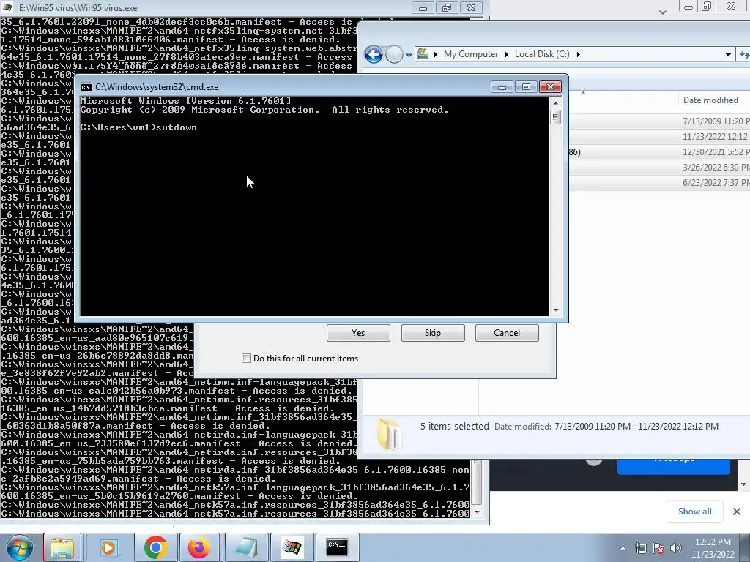Select the row dated 12/30/2021 5:52

tap(659, 152)
